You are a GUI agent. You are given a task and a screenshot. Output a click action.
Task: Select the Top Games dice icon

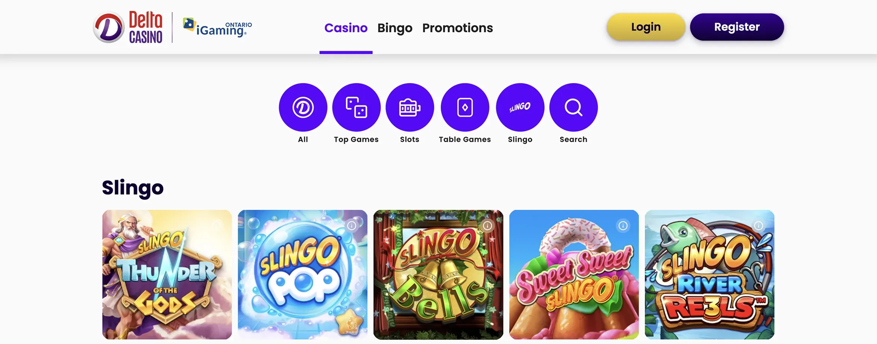356,107
